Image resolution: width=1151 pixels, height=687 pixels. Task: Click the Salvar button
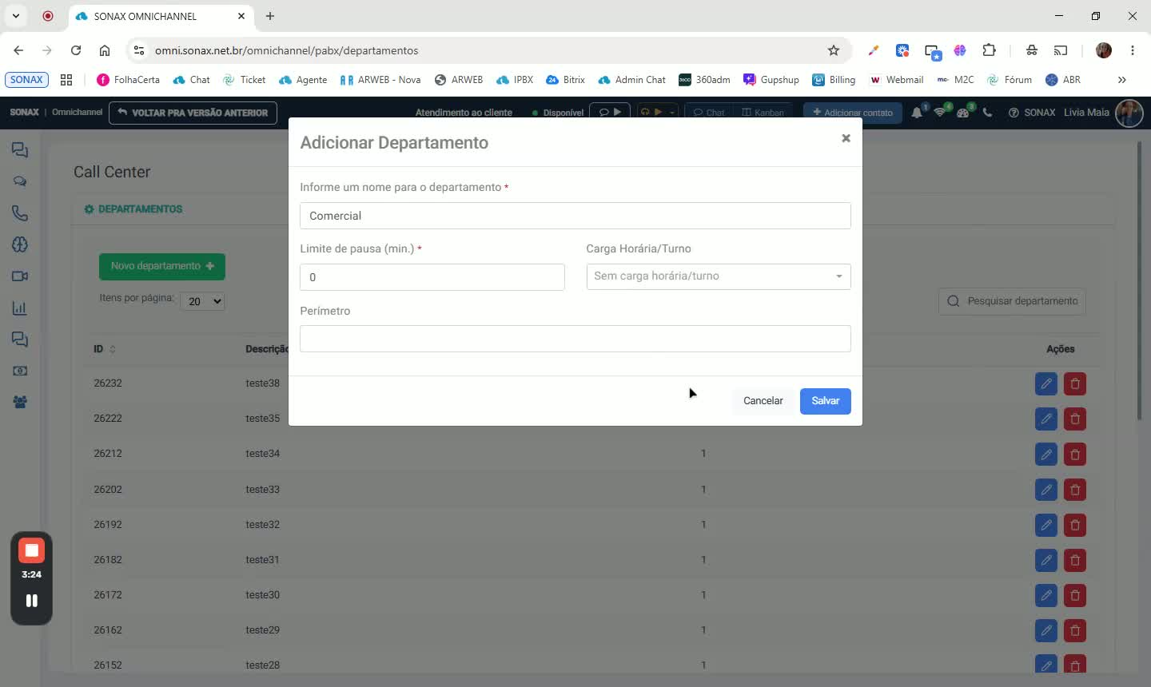coord(825,401)
